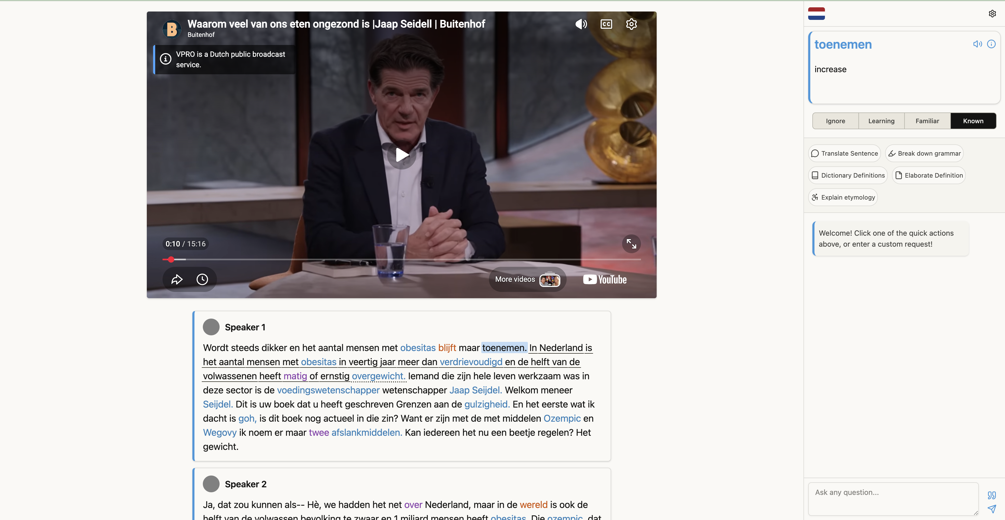Click the word overgewicht
This screenshot has width=1005, height=520.
(378, 376)
